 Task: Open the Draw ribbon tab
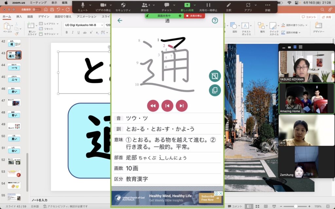click(30, 17)
